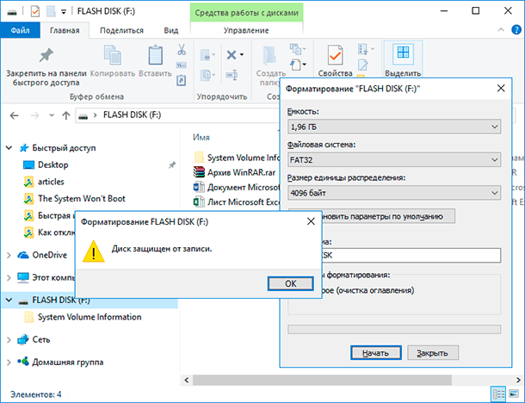Expand the This PC tree node
This screenshot has width=525, height=403.
coord(9,278)
